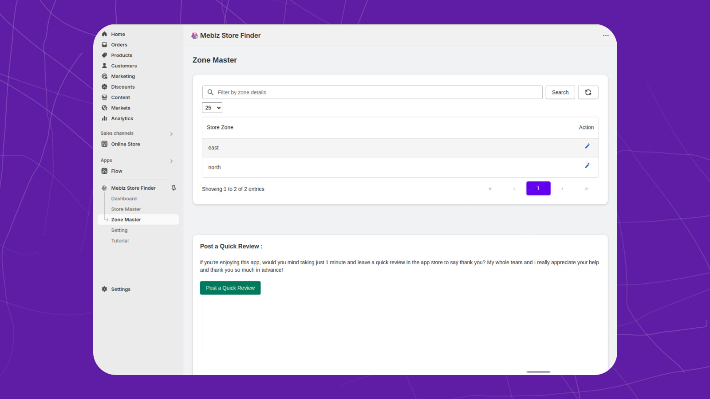The width and height of the screenshot is (710, 399).
Task: Click the search magnifier icon
Action: pos(210,92)
